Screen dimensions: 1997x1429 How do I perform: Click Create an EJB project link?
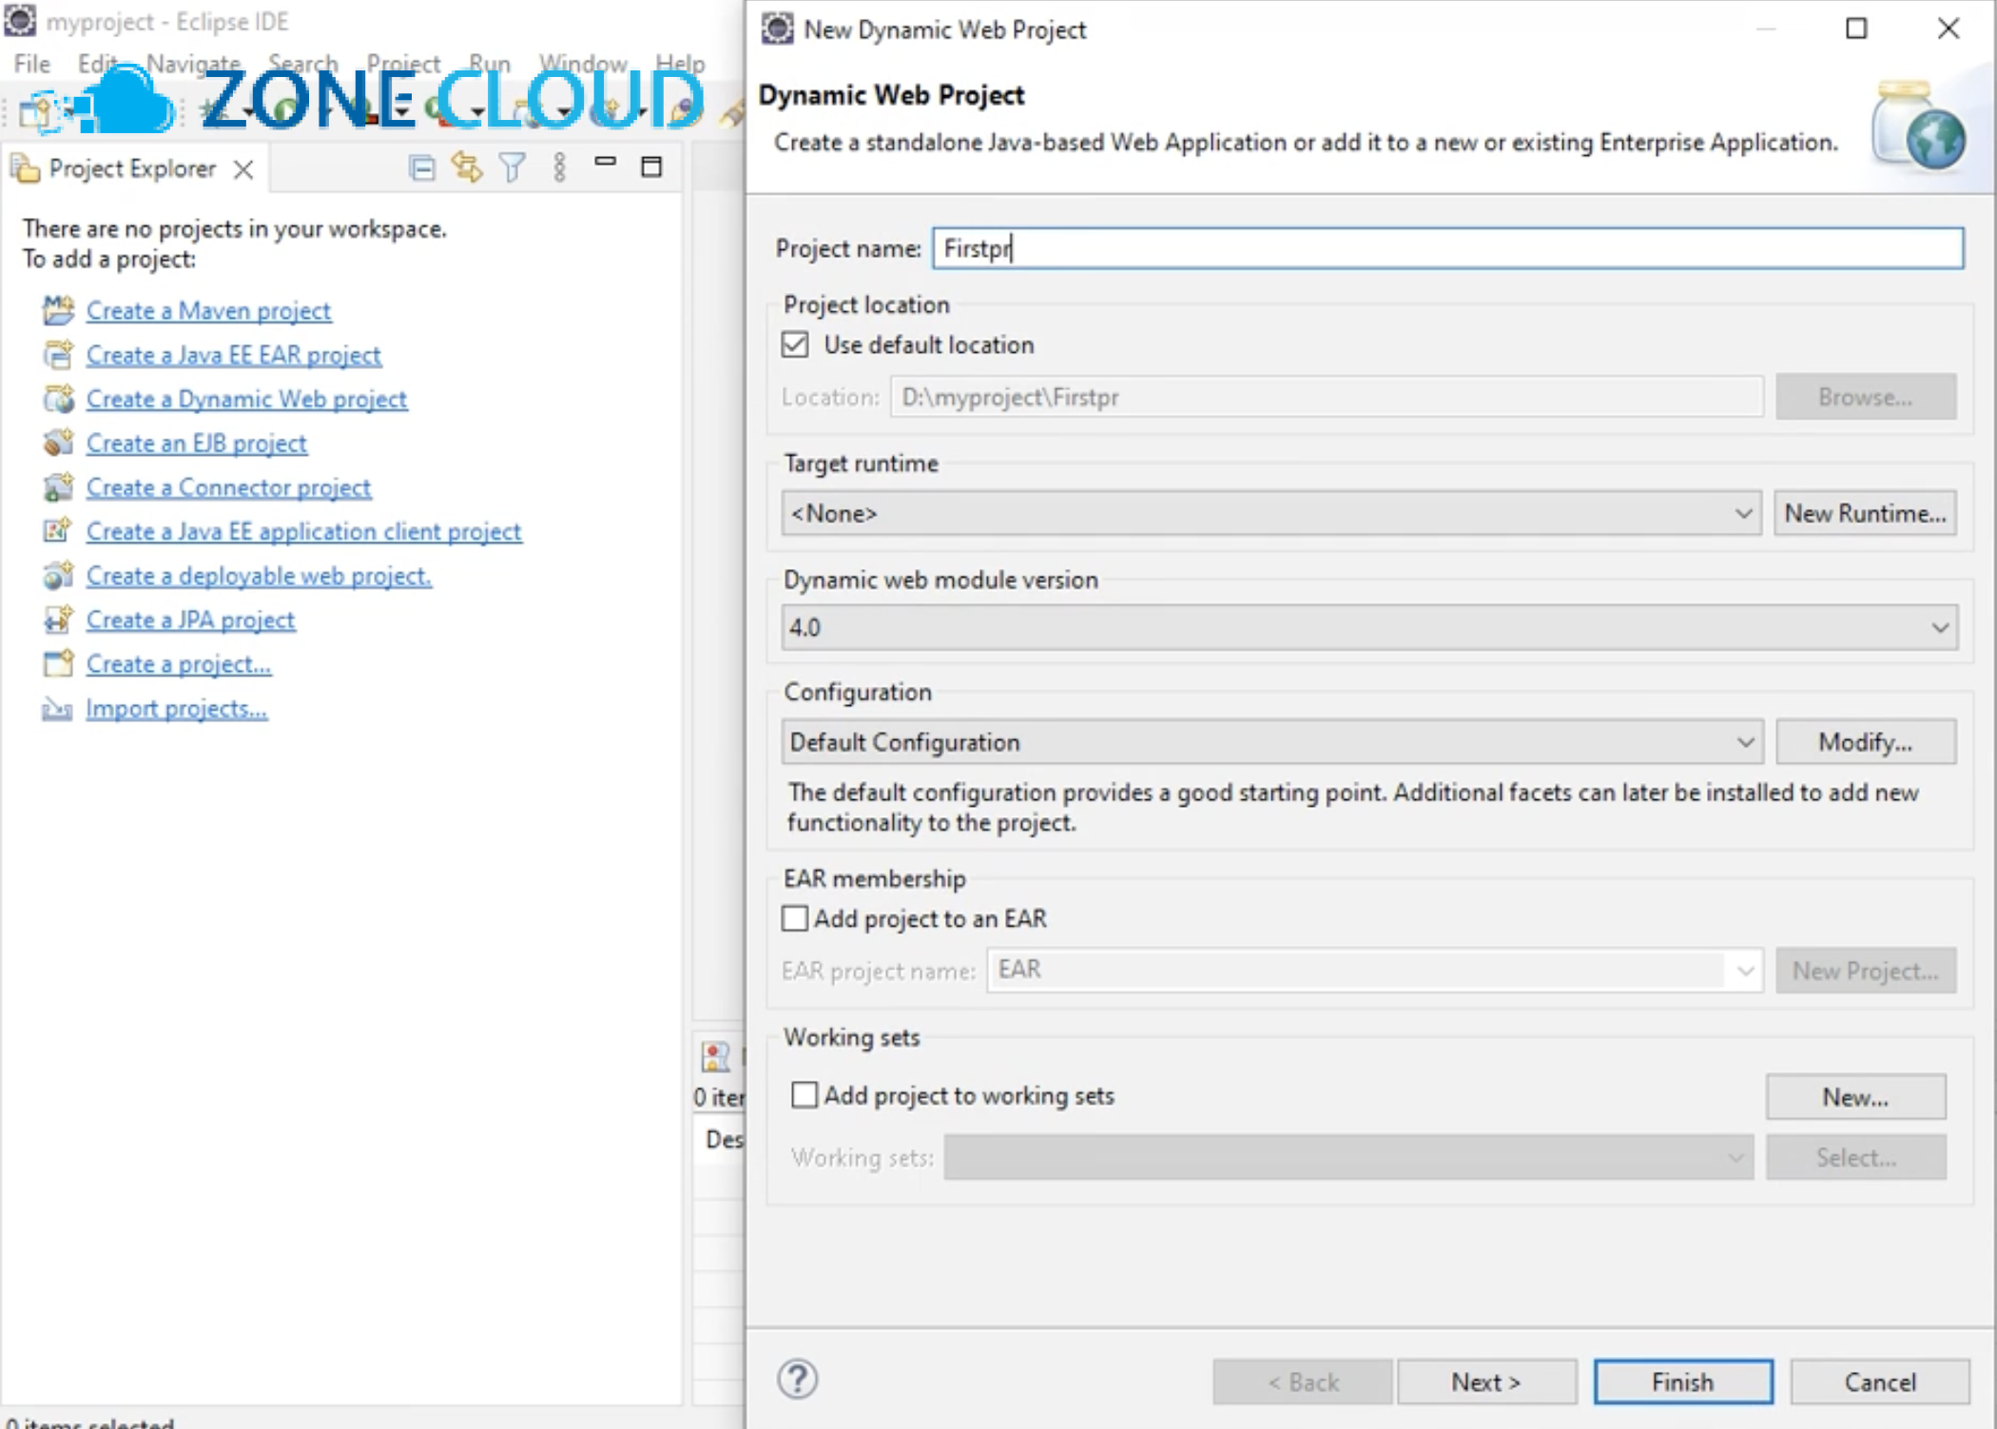pyautogui.click(x=196, y=442)
